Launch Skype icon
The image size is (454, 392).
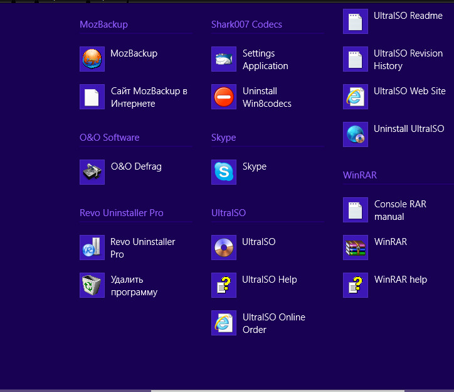224,172
